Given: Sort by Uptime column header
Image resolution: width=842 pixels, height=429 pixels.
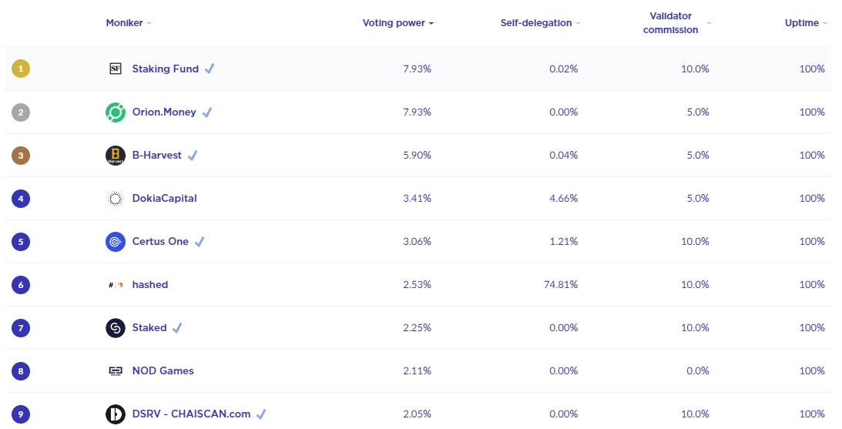Looking at the screenshot, I should (x=801, y=23).
